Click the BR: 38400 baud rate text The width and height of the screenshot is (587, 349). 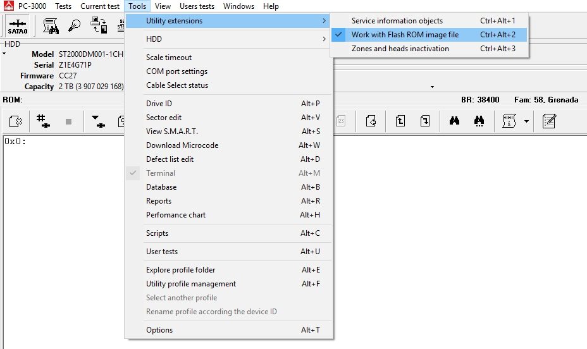480,100
